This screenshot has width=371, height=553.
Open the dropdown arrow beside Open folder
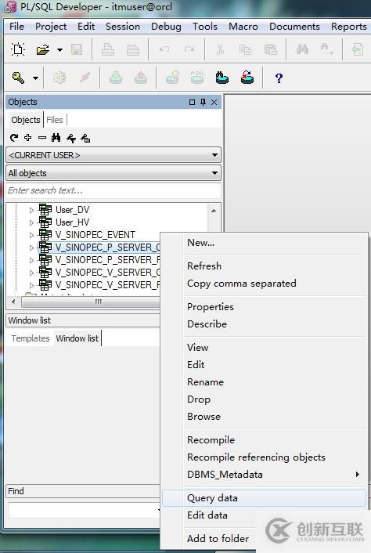[60, 49]
